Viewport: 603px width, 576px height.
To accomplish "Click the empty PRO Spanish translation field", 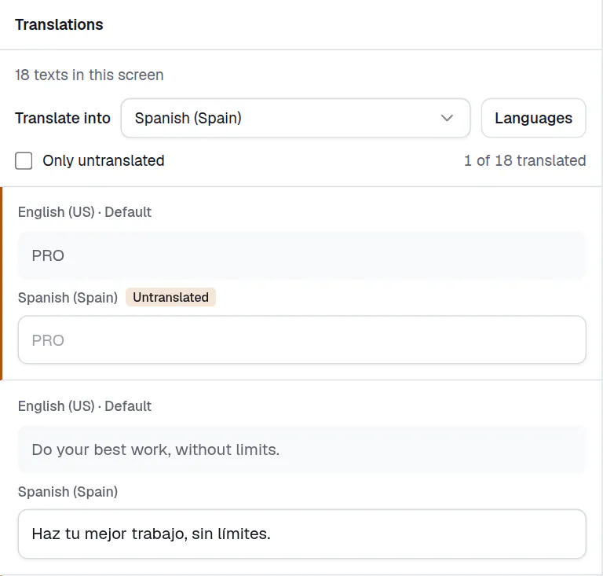I will pos(301,339).
